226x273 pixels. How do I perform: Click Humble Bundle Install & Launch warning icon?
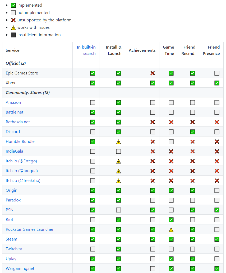(x=118, y=142)
